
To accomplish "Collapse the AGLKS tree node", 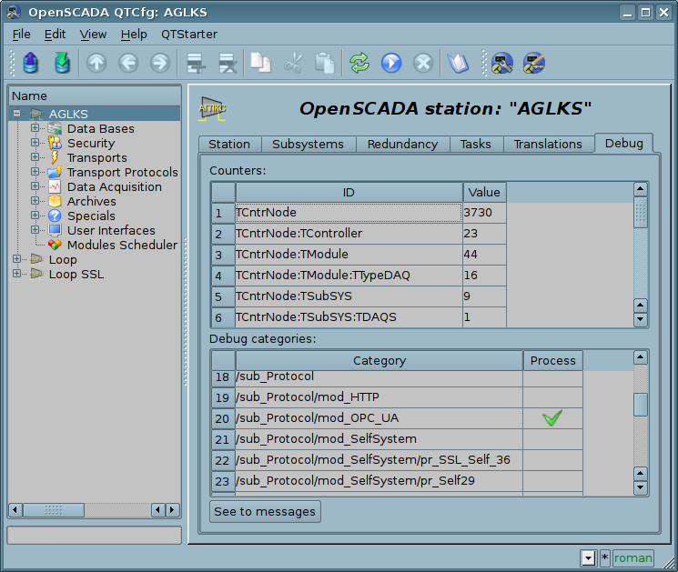I will tap(17, 114).
